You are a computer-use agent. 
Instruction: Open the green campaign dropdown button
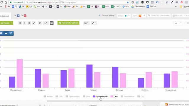pyautogui.click(x=6, y=23)
